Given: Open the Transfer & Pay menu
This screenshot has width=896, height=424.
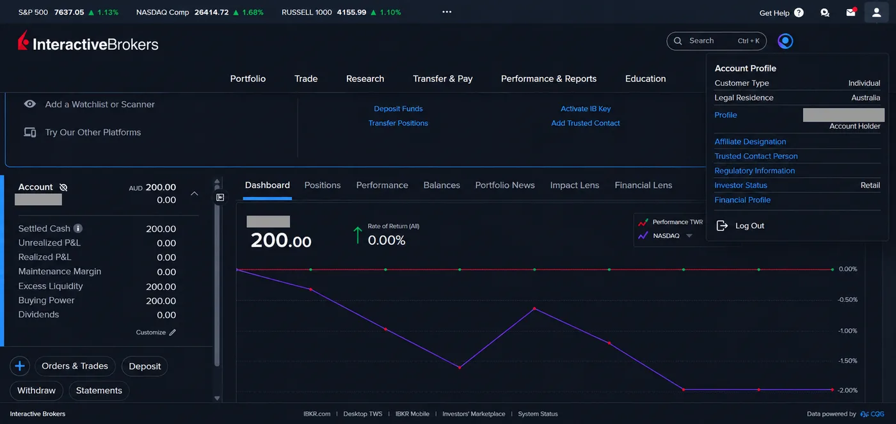Looking at the screenshot, I should click(x=443, y=79).
